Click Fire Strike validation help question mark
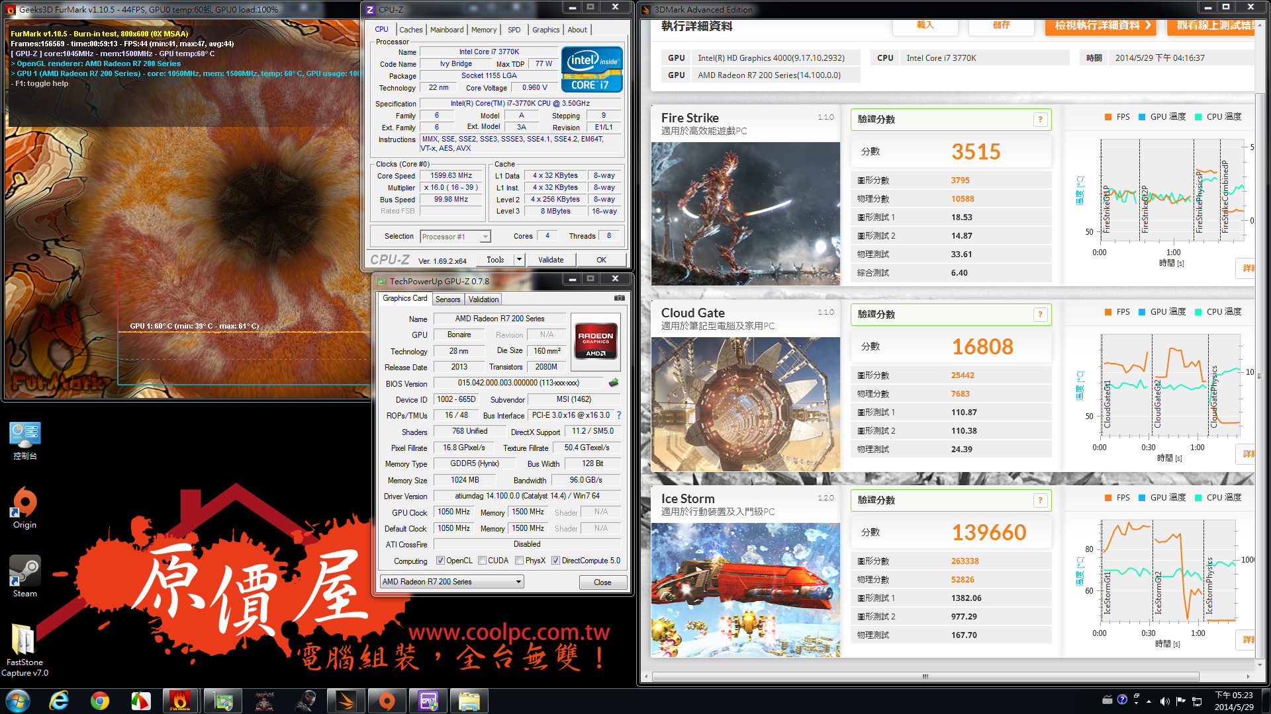1271x714 pixels. (1041, 120)
